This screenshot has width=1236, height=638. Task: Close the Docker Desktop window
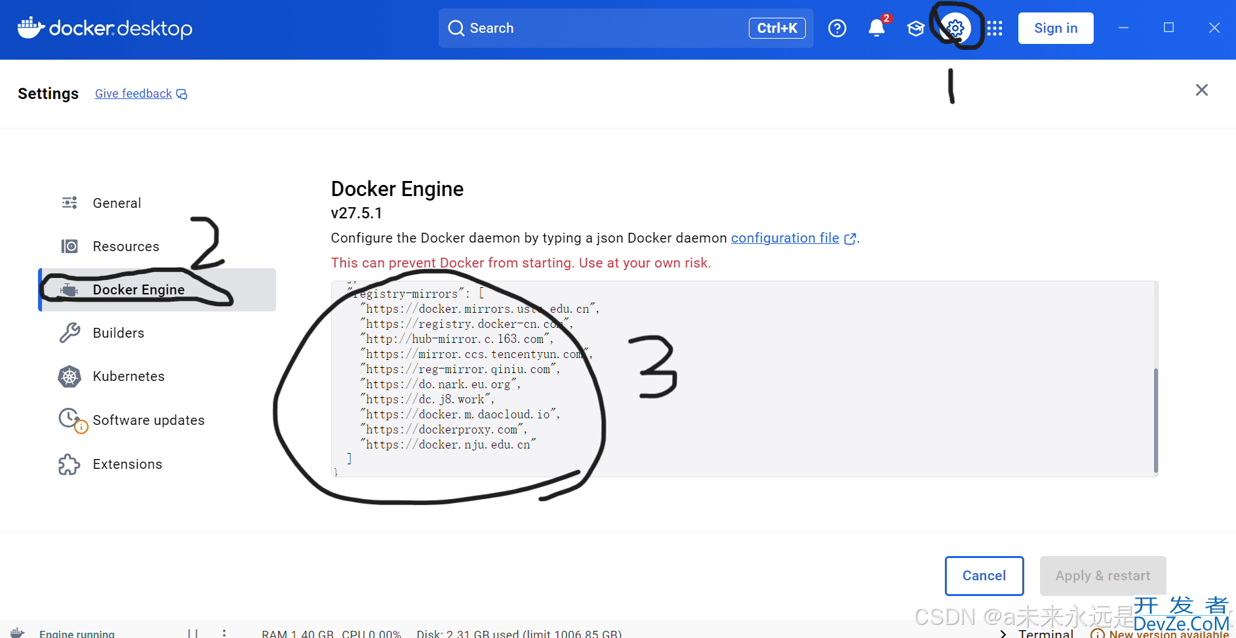1214,28
